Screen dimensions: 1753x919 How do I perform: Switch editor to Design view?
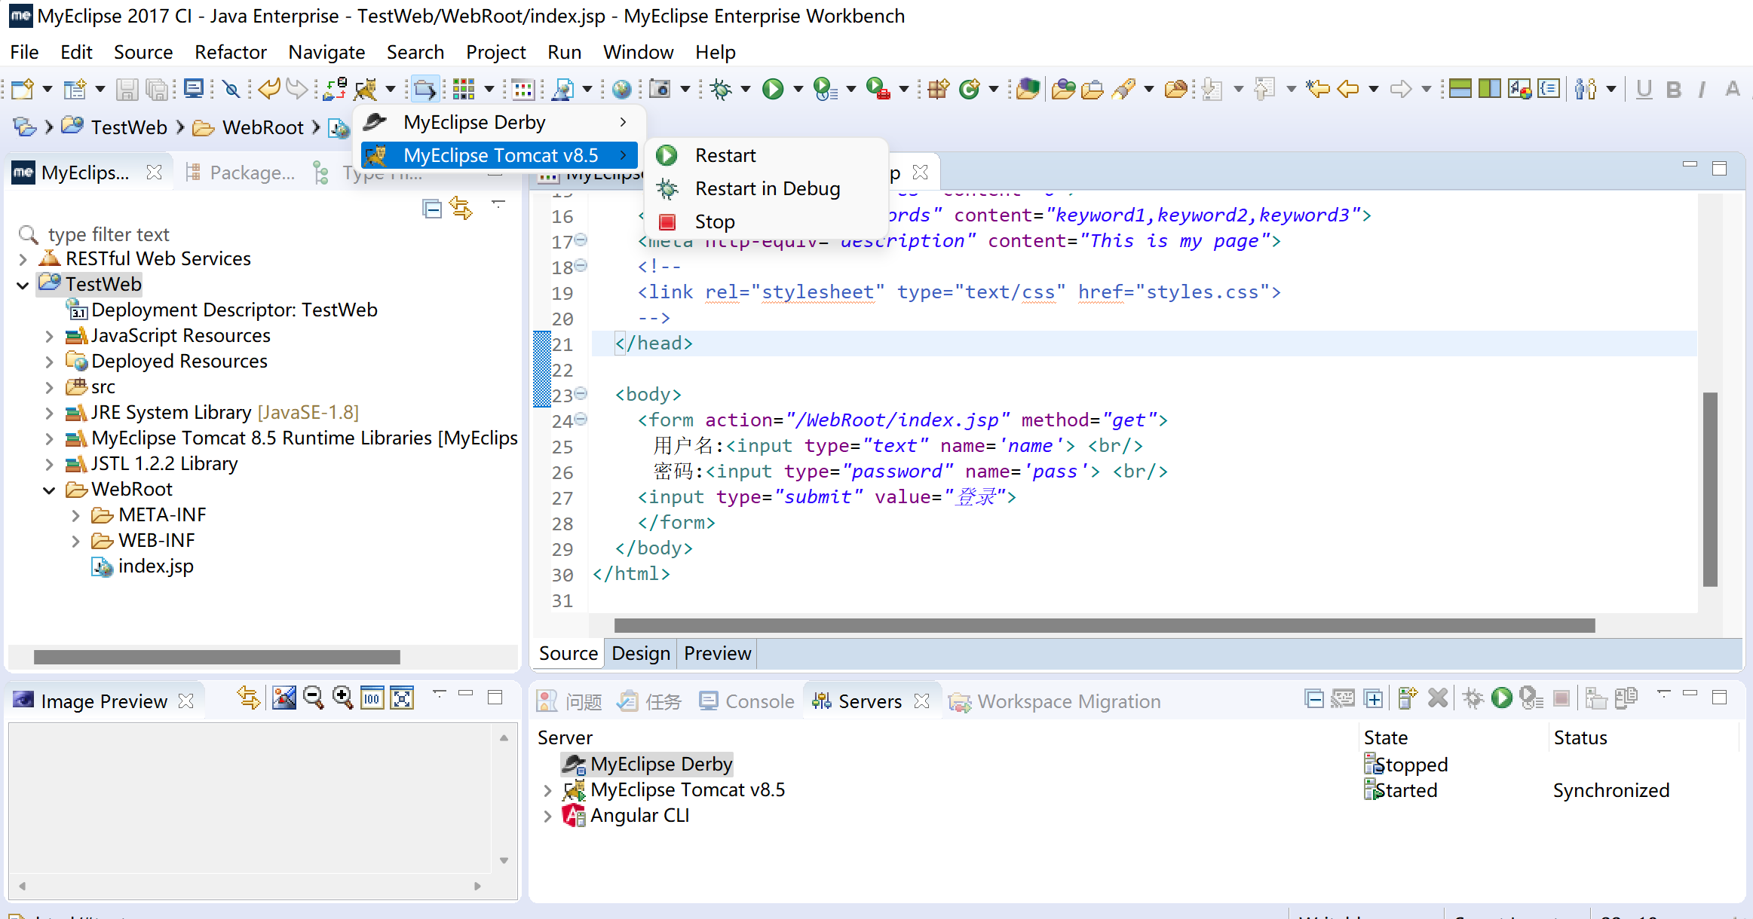(x=640, y=654)
